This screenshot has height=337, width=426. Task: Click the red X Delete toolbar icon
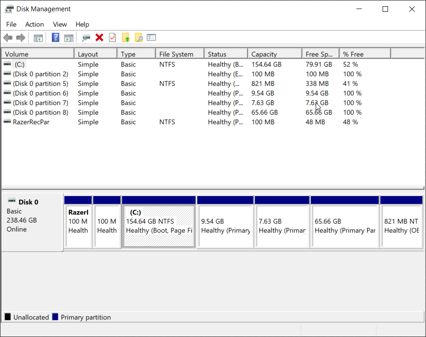(x=99, y=37)
